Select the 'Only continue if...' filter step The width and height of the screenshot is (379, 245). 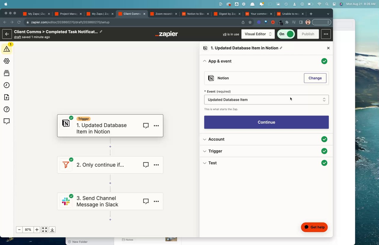110,165
